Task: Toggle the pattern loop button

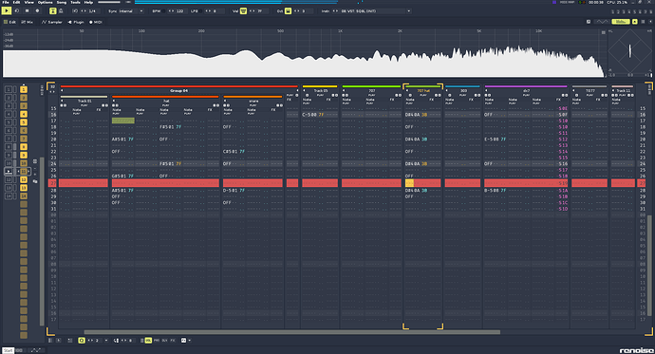Action: pyautogui.click(x=17, y=10)
